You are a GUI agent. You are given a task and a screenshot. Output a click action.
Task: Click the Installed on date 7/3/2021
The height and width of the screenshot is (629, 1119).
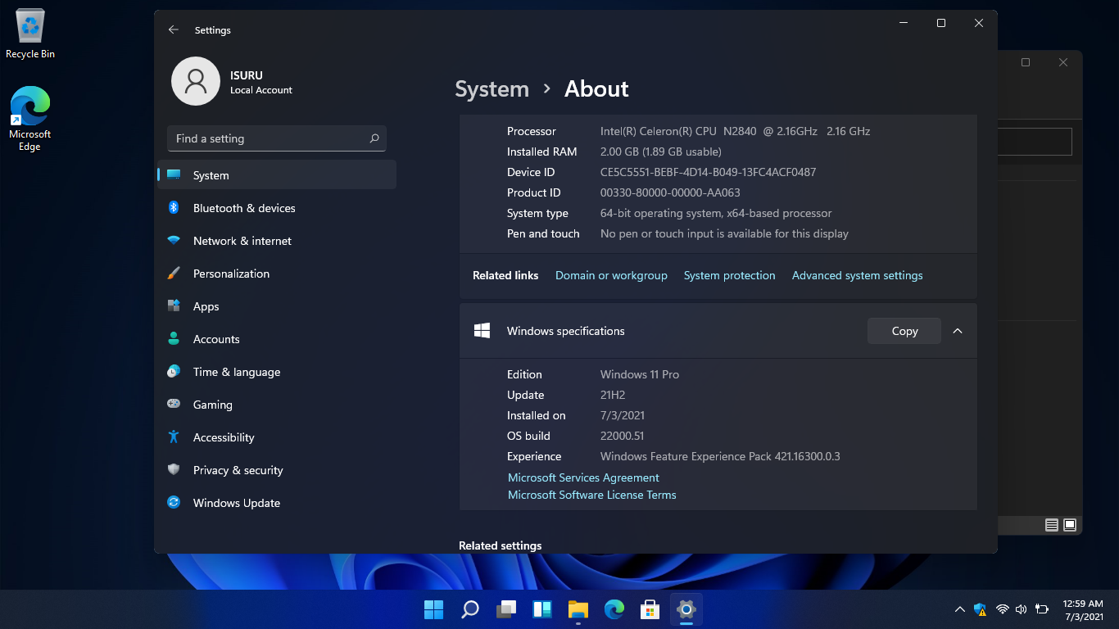point(623,415)
